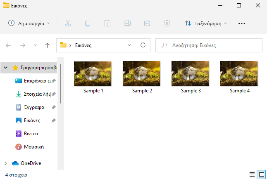The width and height of the screenshot is (267, 179).
Task: Select Βίντεο in navigation pane
Action: (x=31, y=134)
